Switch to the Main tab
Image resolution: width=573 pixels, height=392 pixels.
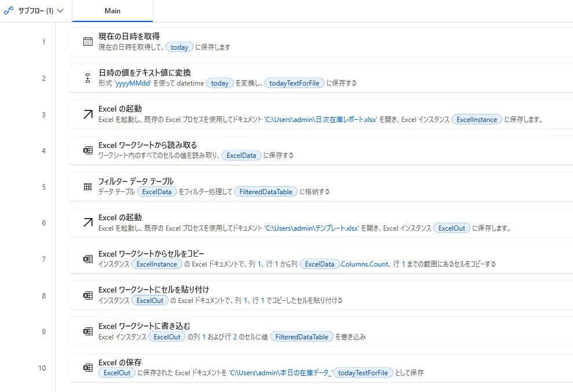tap(113, 11)
